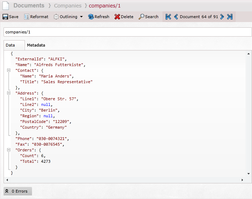Click the vertical scrollbar down arrow
This screenshot has height=199, width=252.
coord(249,174)
